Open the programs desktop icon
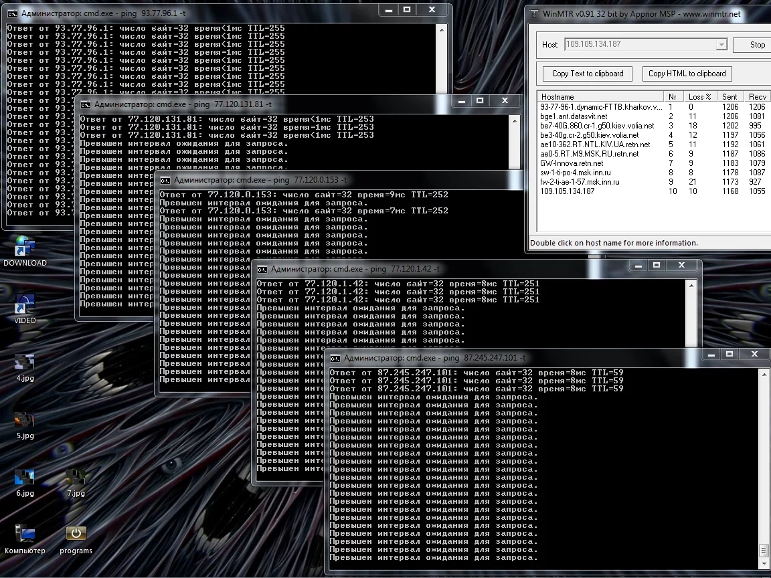The height and width of the screenshot is (578, 771). [x=76, y=539]
